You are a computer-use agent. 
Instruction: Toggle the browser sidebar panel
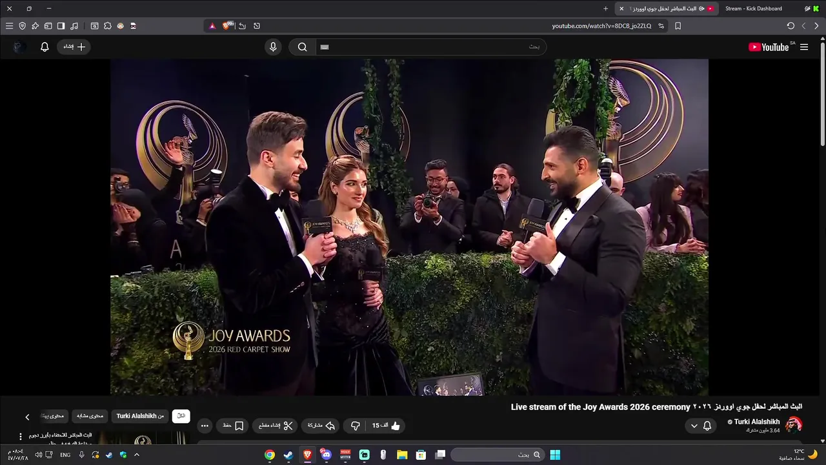(61, 26)
